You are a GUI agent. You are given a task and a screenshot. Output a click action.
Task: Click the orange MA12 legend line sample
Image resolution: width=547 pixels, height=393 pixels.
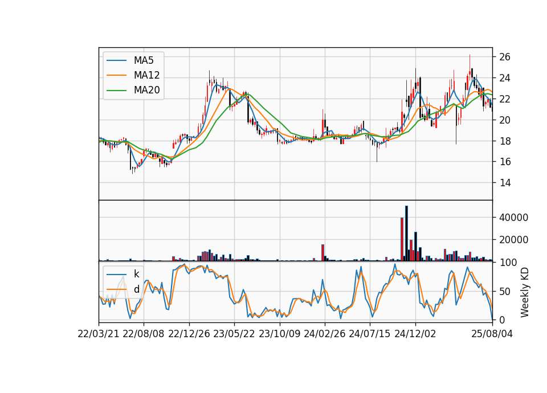[x=116, y=75]
